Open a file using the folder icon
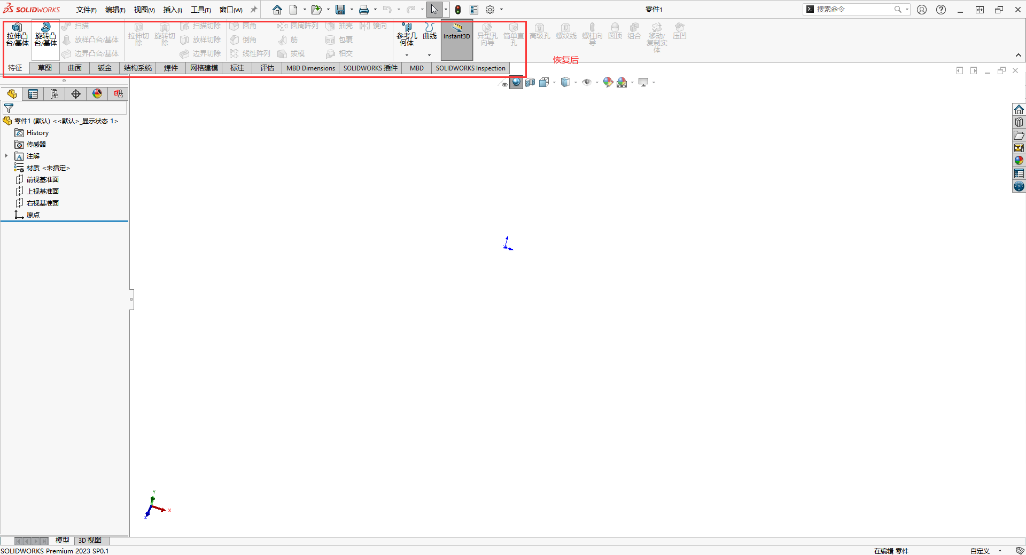 [316, 10]
